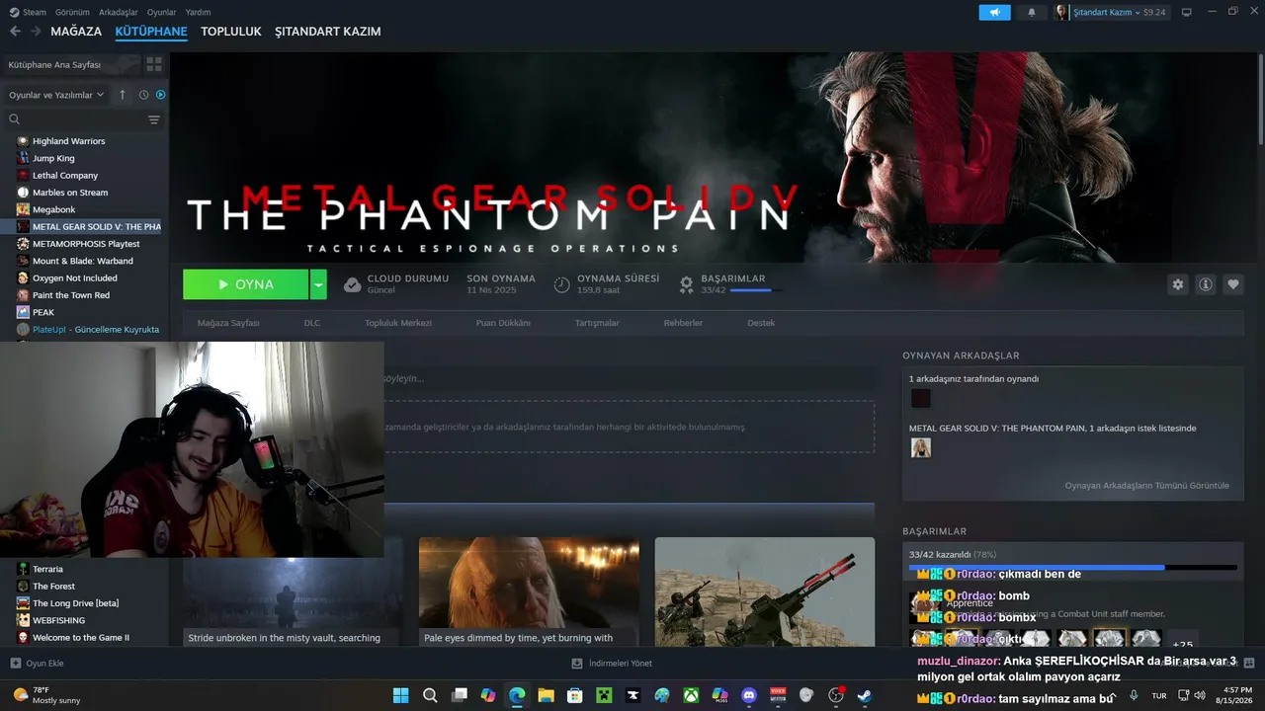This screenshot has width=1265, height=711.
Task: Switch to Big Picture mode icon
Action: (1187, 12)
